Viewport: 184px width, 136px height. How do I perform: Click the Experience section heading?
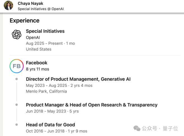click(x=25, y=20)
